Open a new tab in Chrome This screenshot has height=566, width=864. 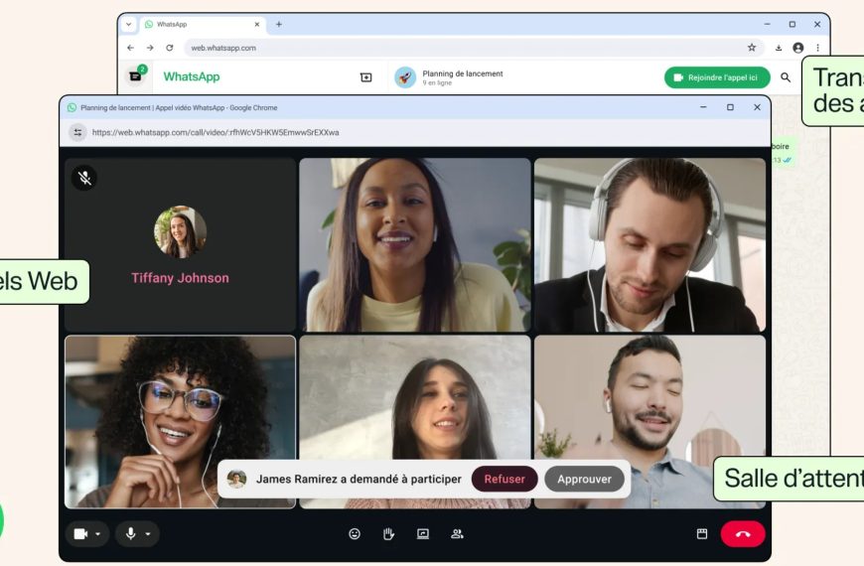tap(279, 24)
